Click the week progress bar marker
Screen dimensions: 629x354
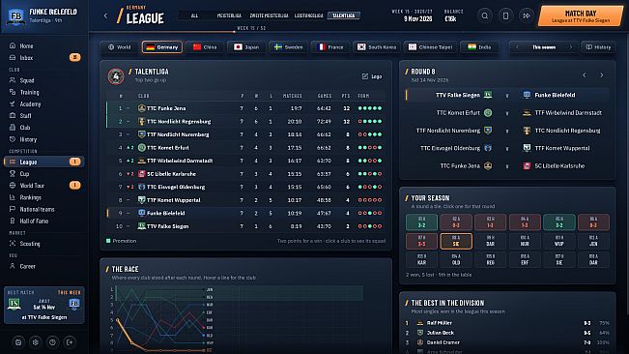click(234, 31)
